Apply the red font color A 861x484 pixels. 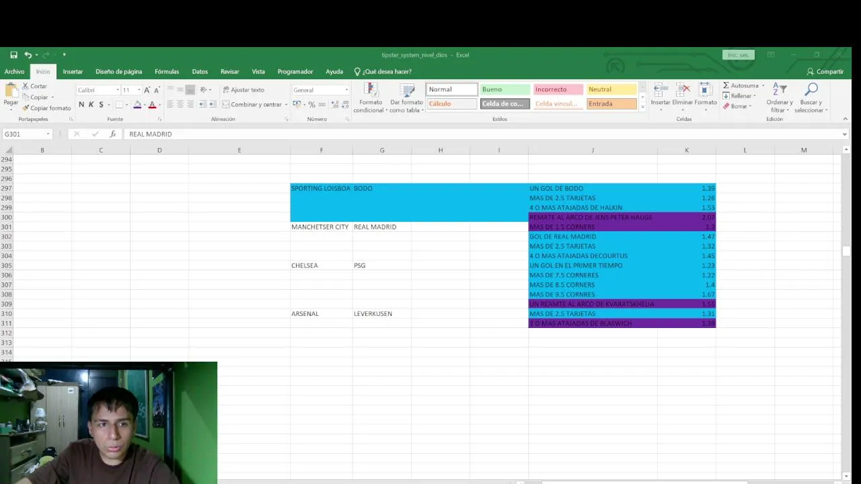[x=152, y=105]
